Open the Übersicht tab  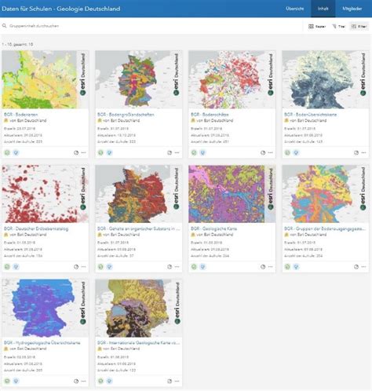[294, 9]
